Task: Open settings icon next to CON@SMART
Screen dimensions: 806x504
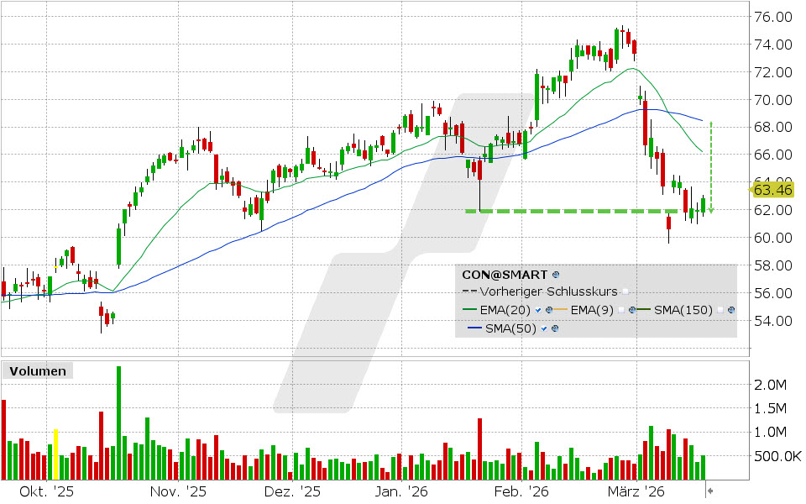Action: [554, 274]
